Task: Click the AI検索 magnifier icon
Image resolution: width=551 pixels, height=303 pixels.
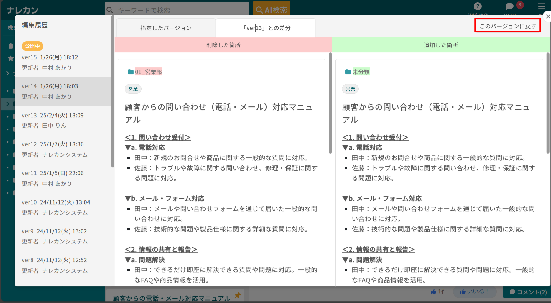Action: [x=259, y=10]
